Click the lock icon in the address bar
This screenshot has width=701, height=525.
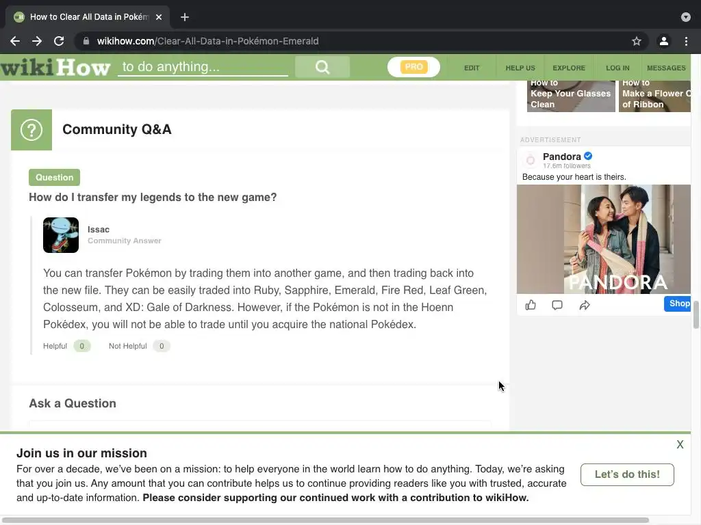click(x=86, y=41)
